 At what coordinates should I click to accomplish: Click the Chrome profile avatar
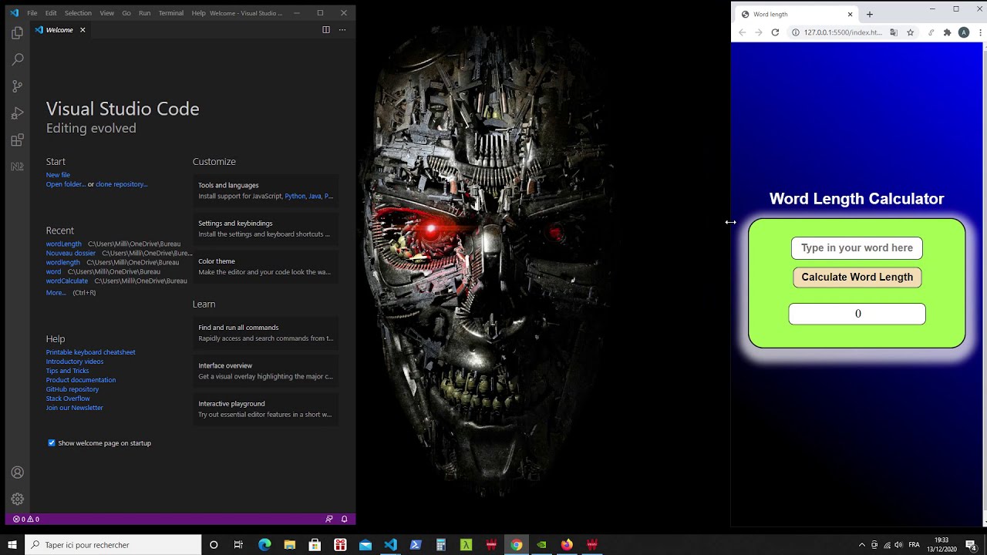tap(963, 32)
